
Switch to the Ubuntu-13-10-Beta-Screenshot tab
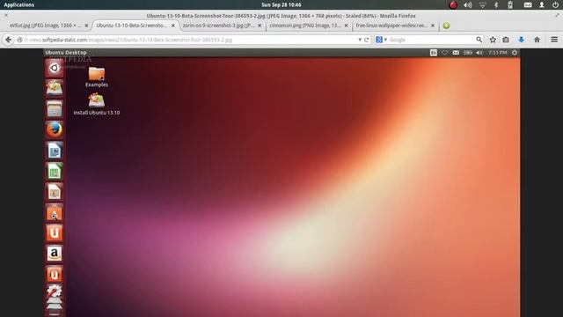click(132, 26)
